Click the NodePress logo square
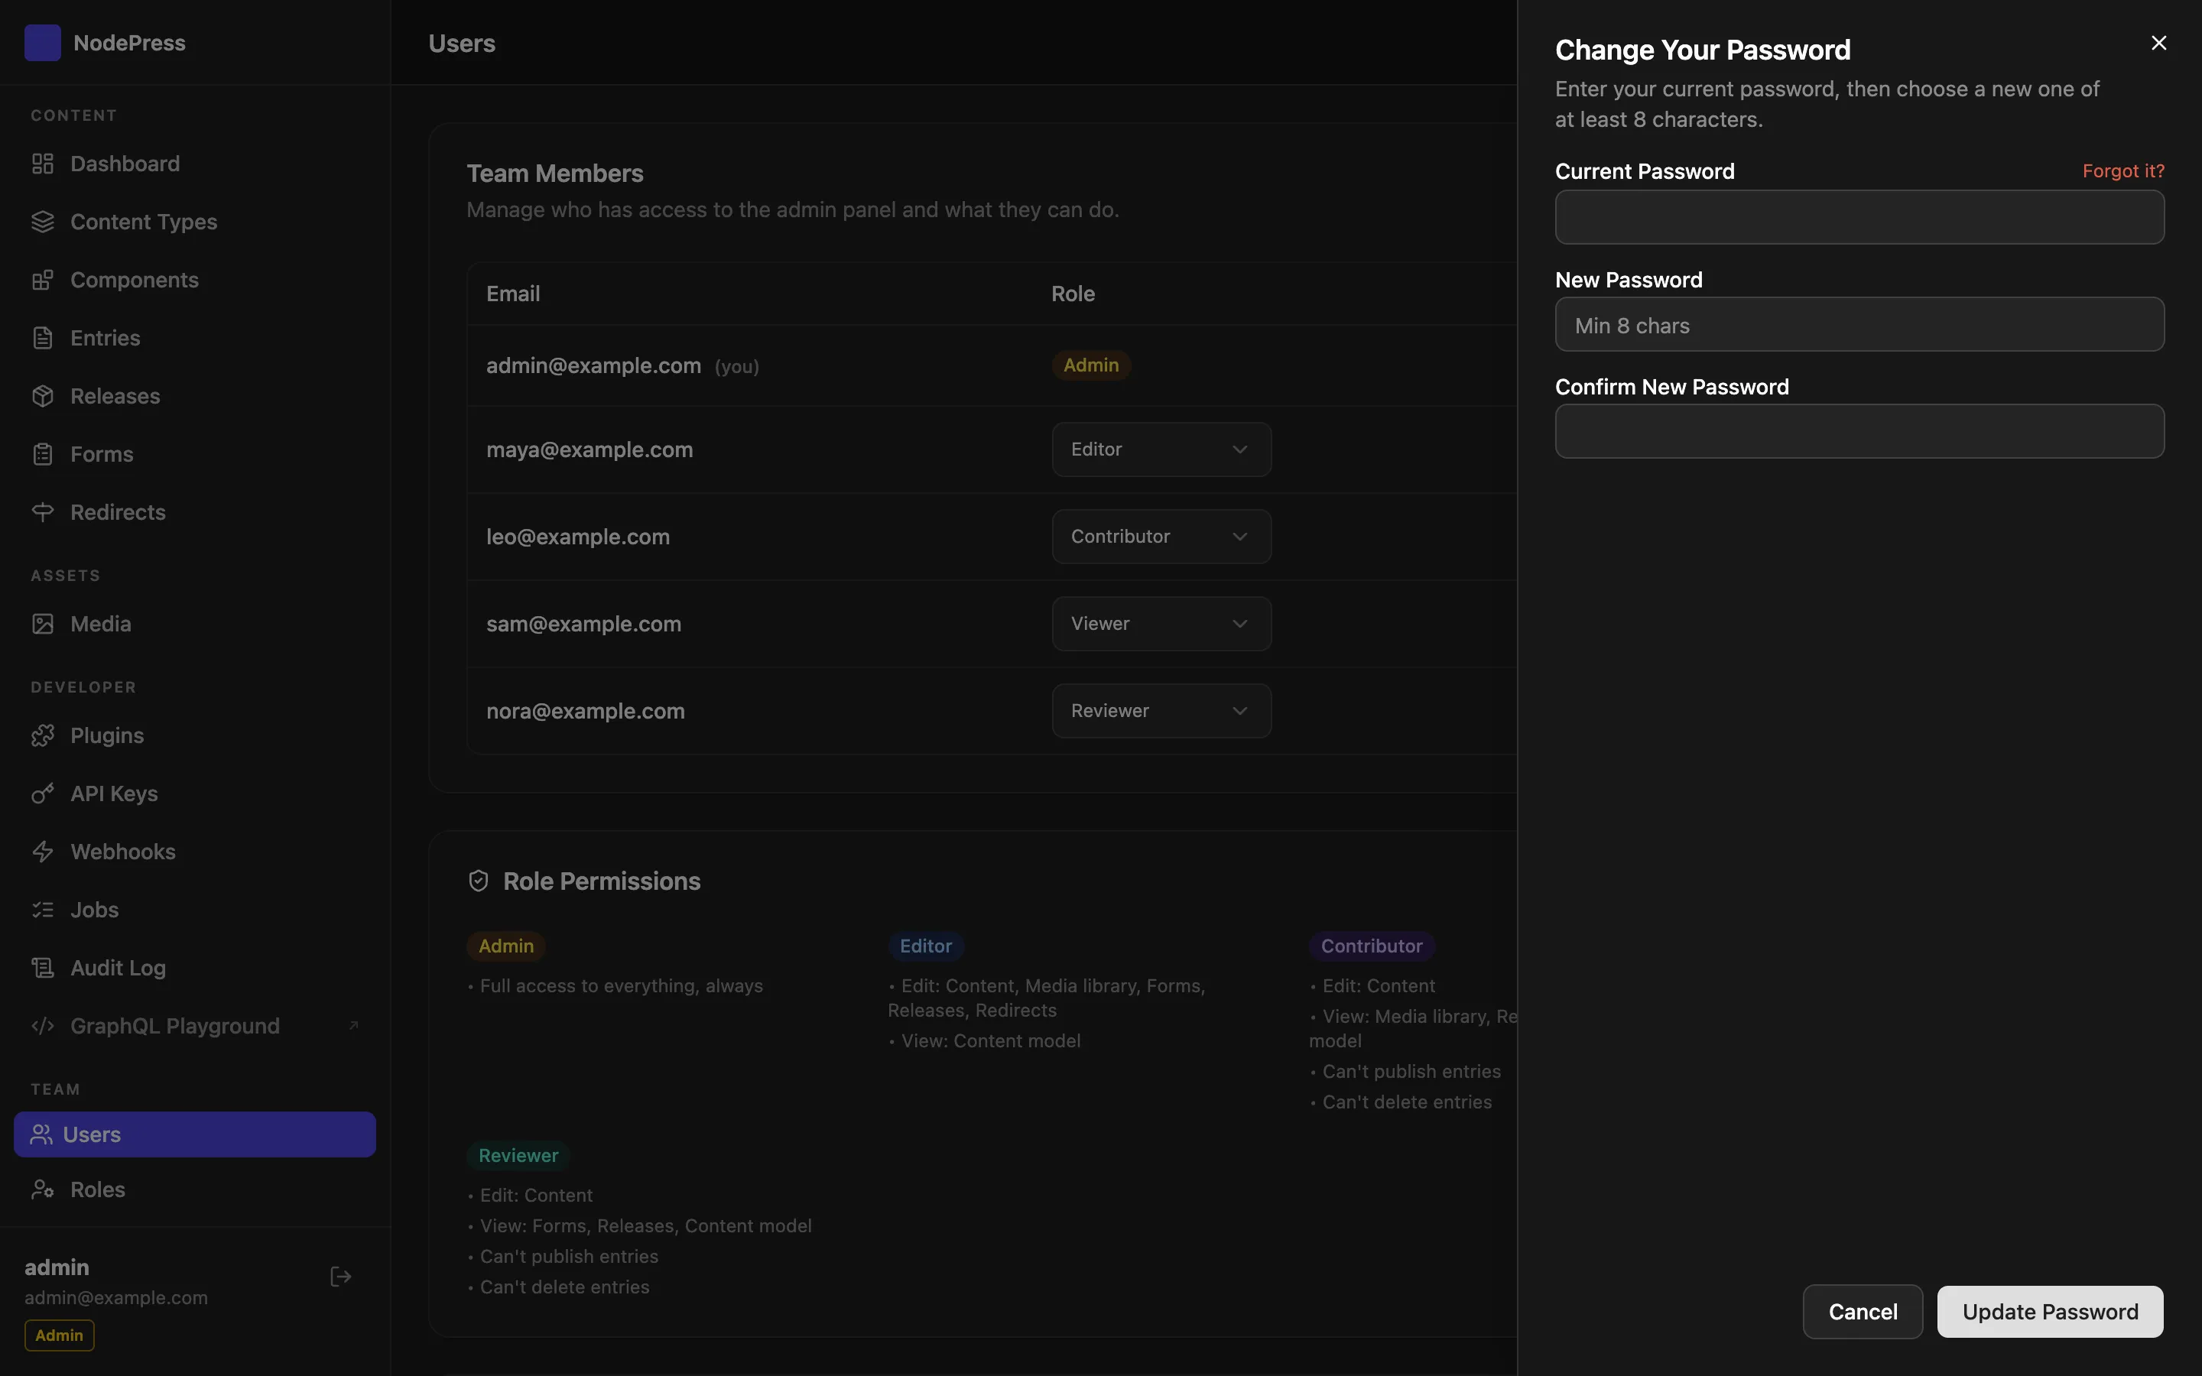Image resolution: width=2202 pixels, height=1376 pixels. (x=43, y=43)
